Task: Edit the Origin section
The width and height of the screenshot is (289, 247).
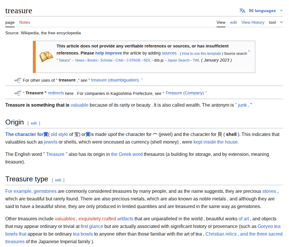Action: (x=34, y=123)
